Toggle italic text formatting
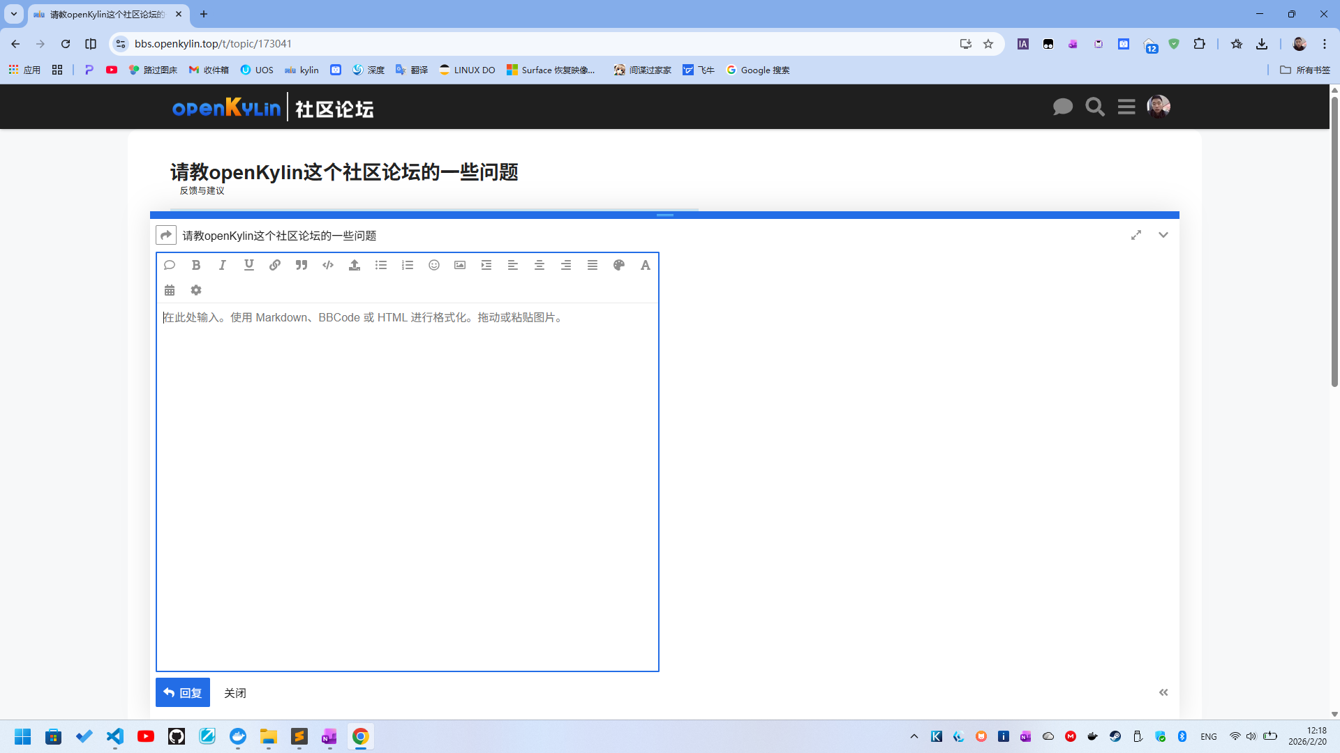The height and width of the screenshot is (753, 1340). point(223,265)
